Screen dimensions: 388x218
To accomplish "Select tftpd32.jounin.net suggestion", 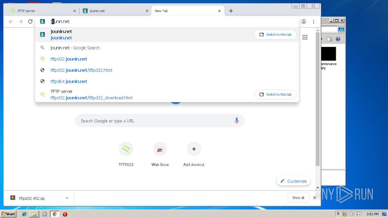I will point(167,59).
